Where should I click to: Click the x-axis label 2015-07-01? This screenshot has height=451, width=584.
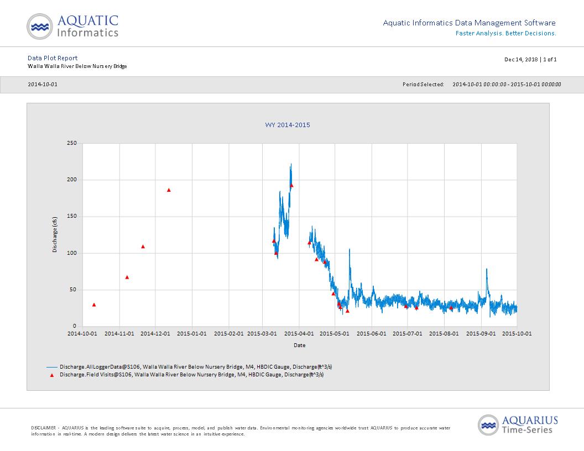tap(408, 333)
